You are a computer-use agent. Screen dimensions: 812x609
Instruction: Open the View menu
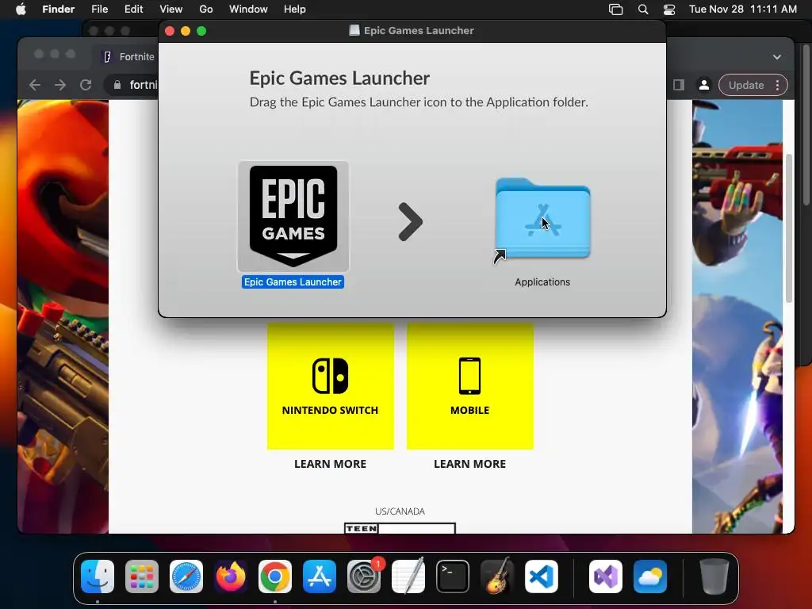tap(171, 10)
